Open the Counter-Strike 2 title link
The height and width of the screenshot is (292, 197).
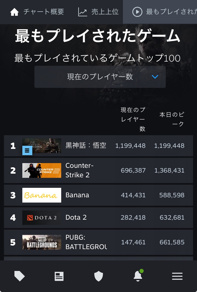click(x=79, y=170)
